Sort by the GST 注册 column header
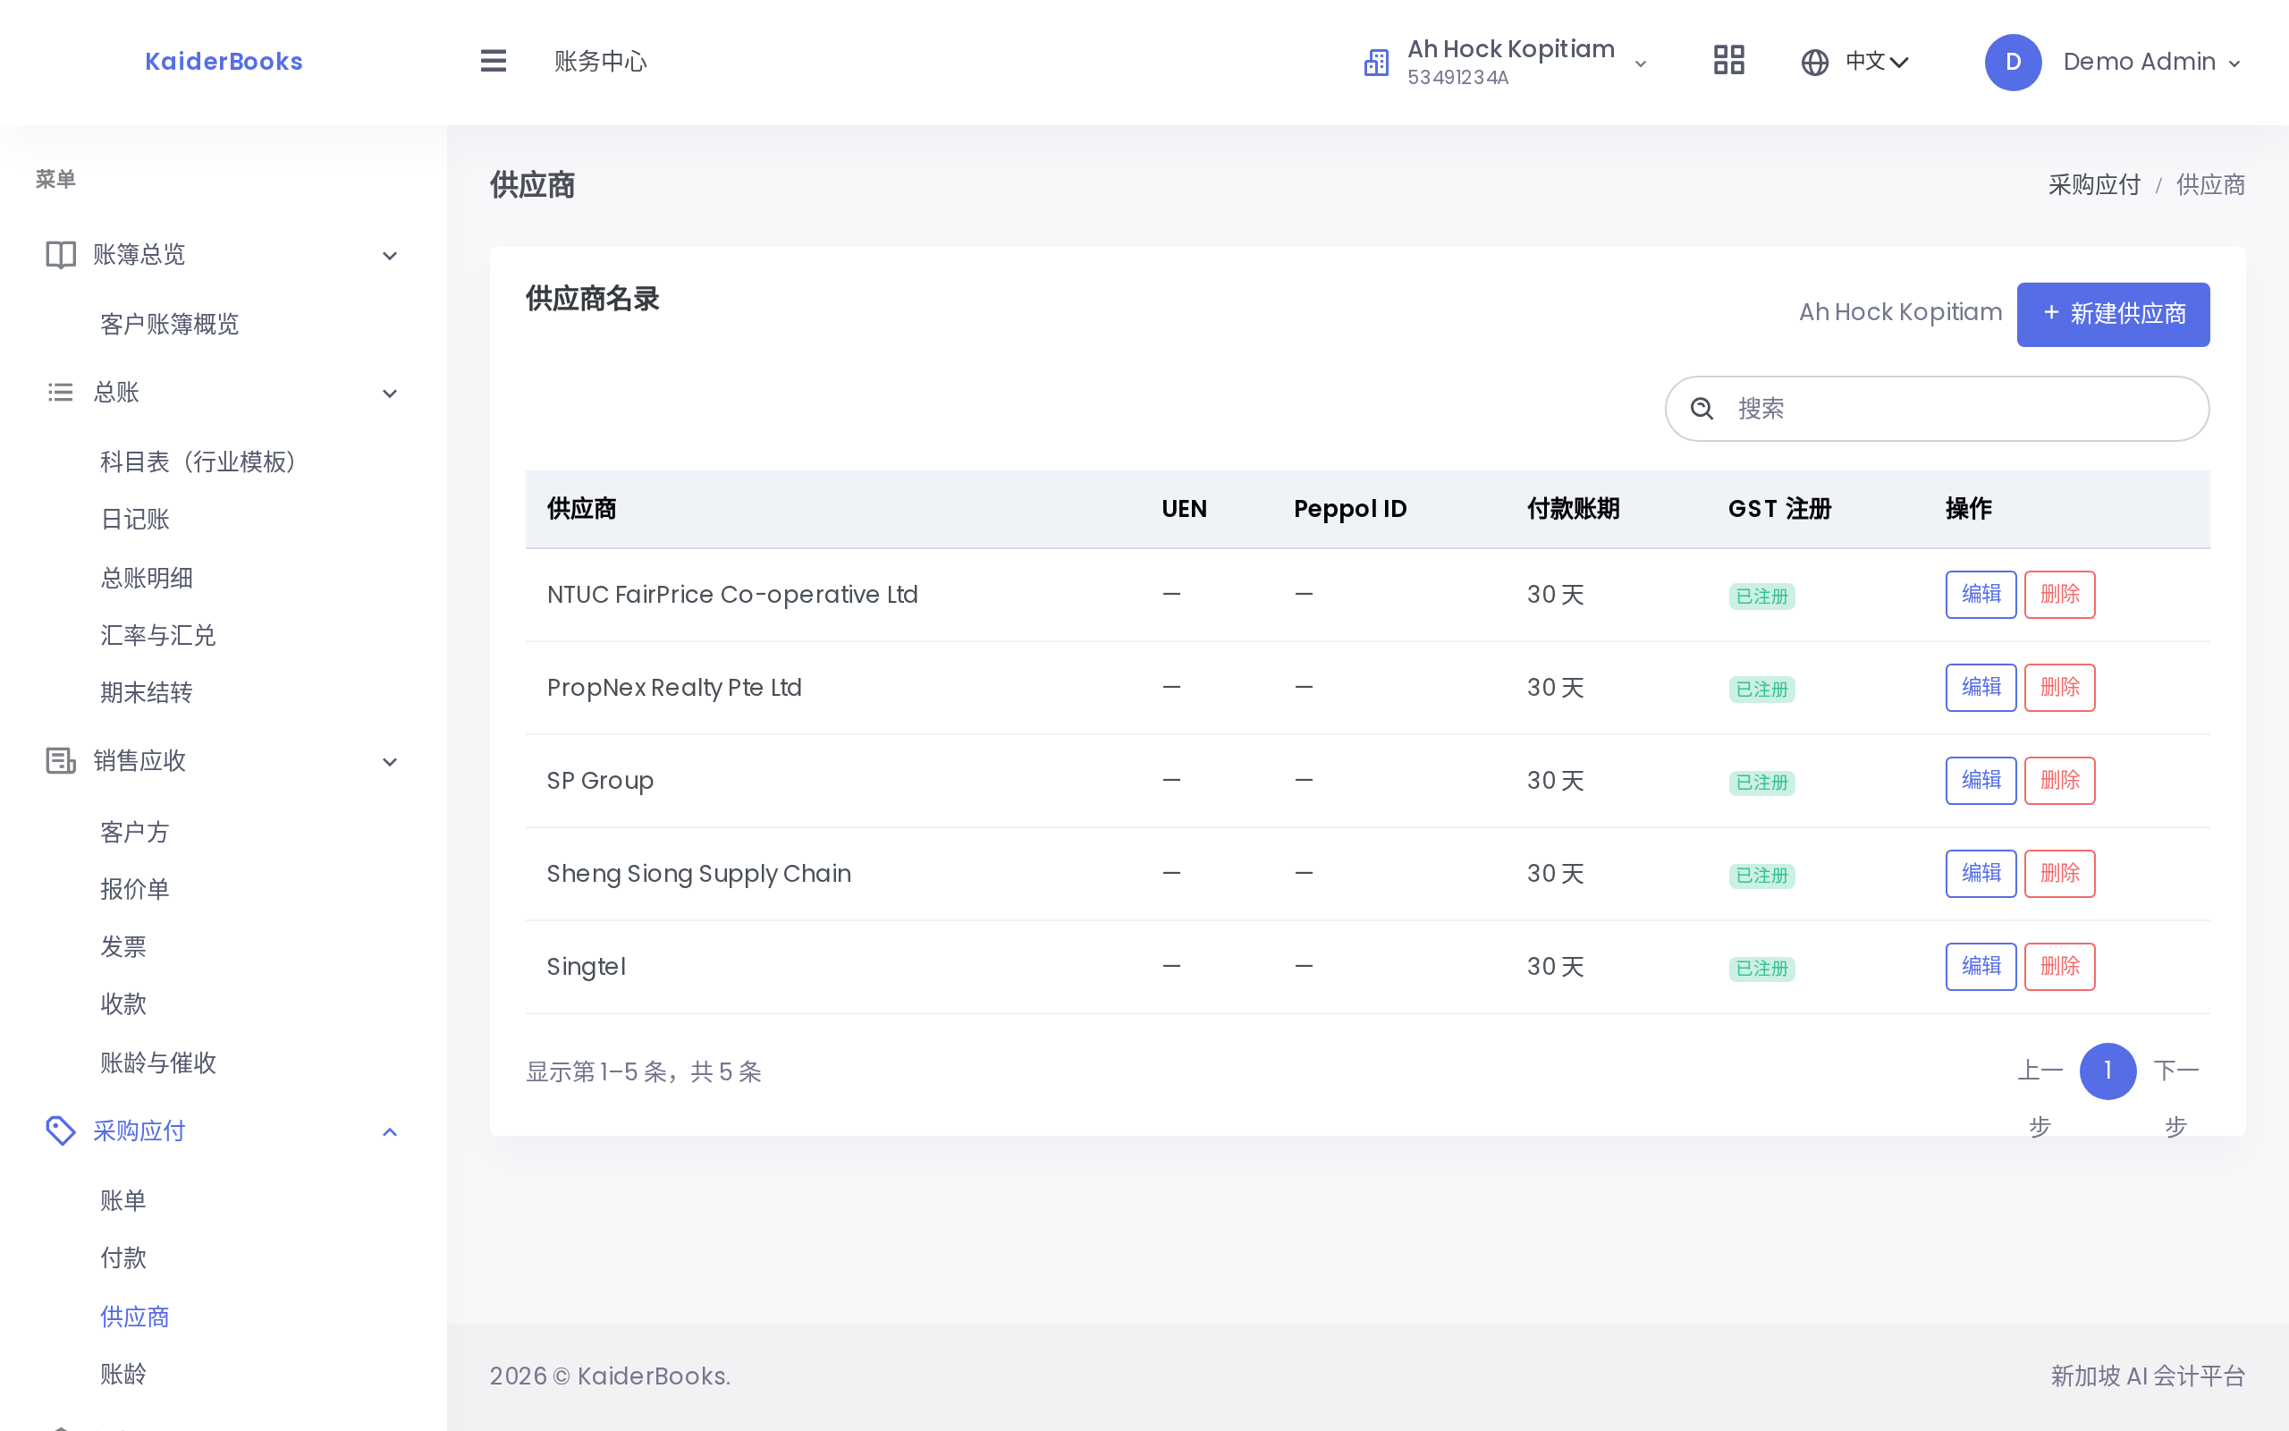Image resolution: width=2289 pixels, height=1431 pixels. tap(1779, 509)
